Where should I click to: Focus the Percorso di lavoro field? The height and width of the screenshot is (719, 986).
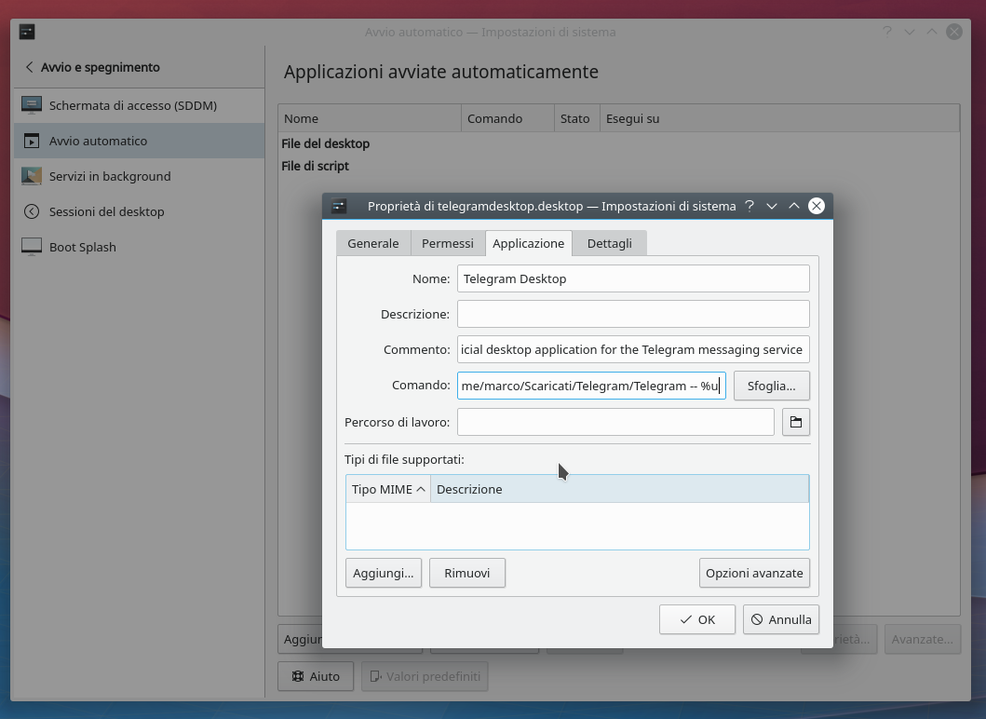615,422
